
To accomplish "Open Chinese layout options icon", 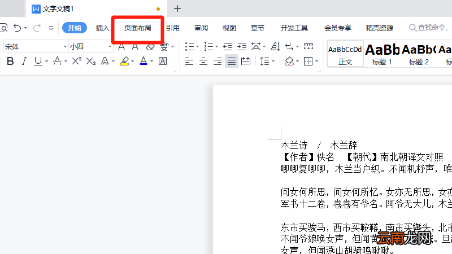I will tap(256, 46).
